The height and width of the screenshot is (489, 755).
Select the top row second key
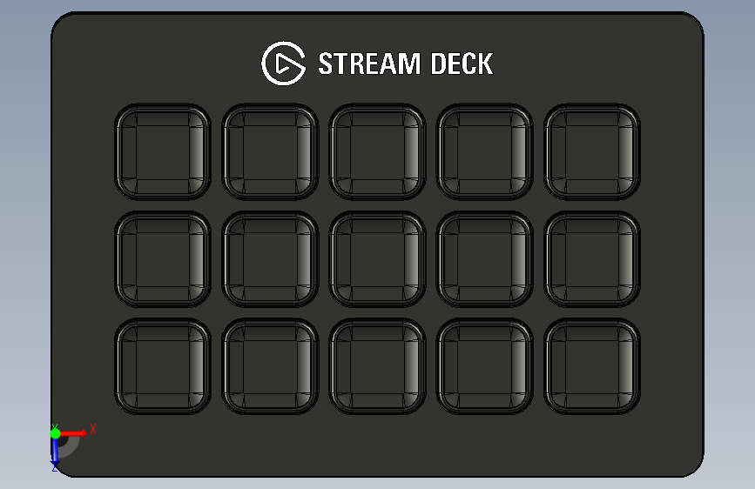(270, 151)
